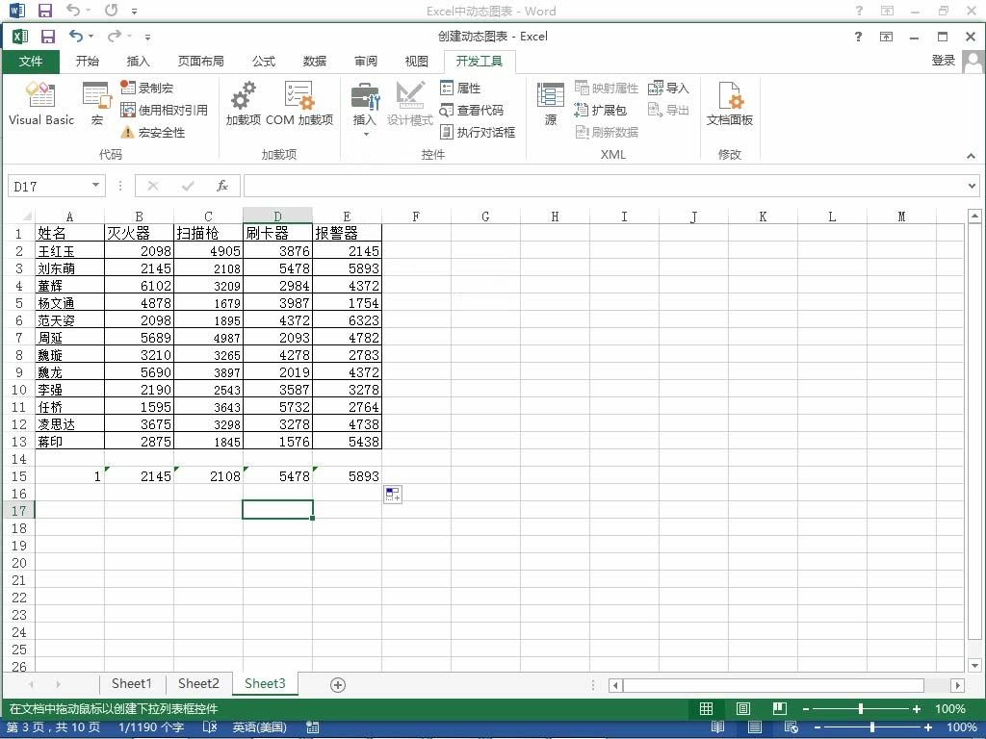Click Expansion Packs (扩展包)
This screenshot has height=739, width=986.
[601, 110]
